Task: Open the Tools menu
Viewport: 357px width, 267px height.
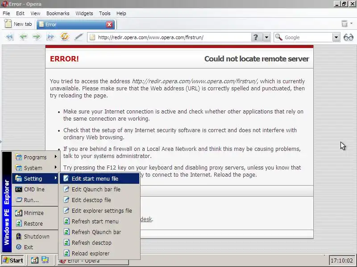Action: [105, 13]
